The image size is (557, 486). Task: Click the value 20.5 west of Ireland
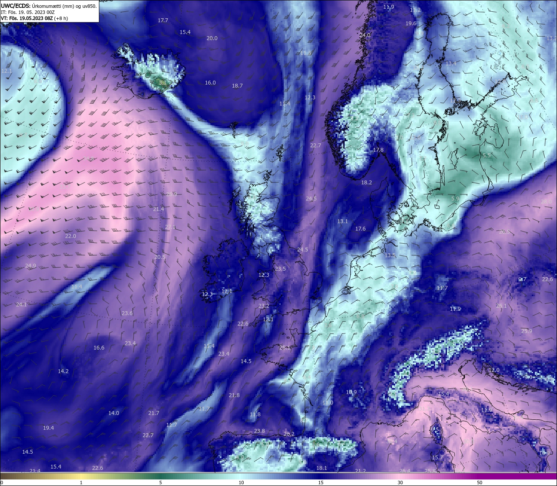tap(160, 257)
